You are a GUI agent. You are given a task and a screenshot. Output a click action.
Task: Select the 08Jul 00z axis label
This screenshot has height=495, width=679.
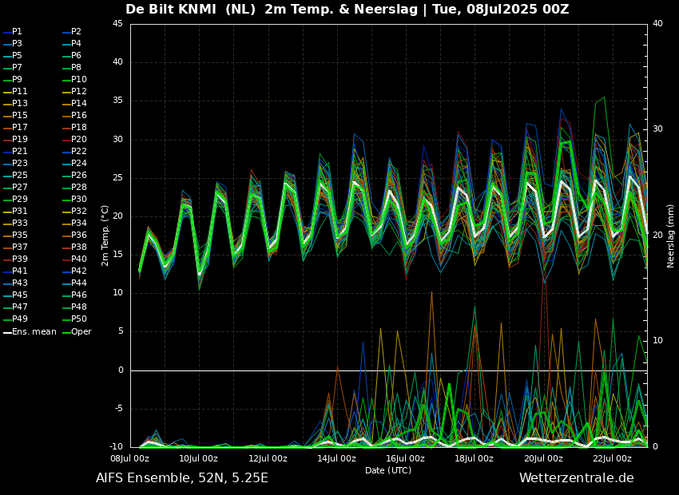pos(129,458)
